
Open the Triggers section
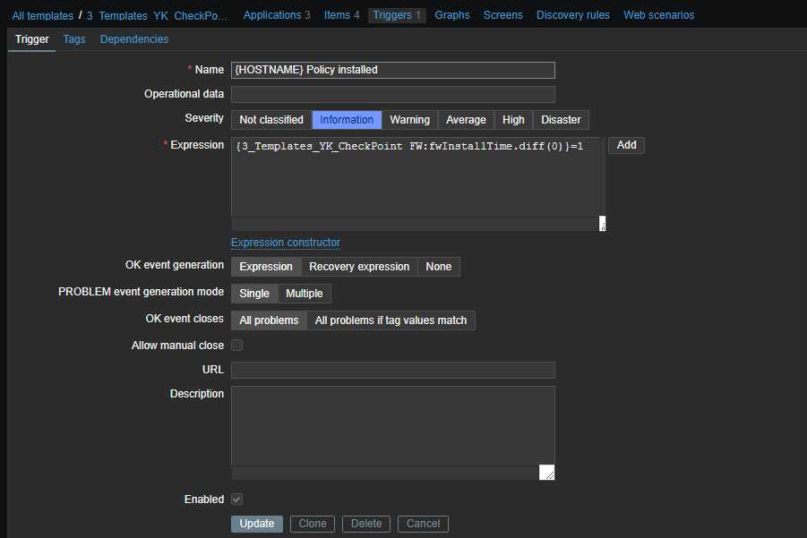397,15
